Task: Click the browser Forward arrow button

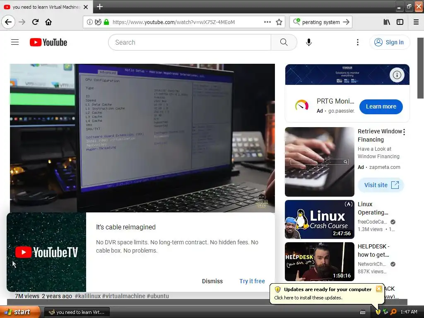Action: 22,22
